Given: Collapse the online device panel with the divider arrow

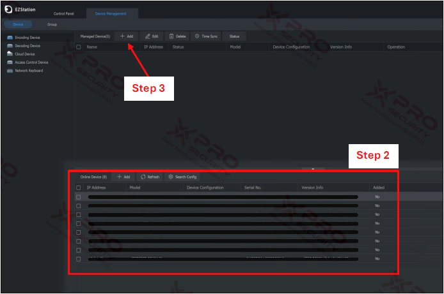Looking at the screenshot, I should (313, 168).
